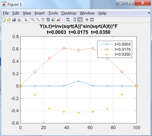Open the Insert menu

pyautogui.click(x=40, y=13)
